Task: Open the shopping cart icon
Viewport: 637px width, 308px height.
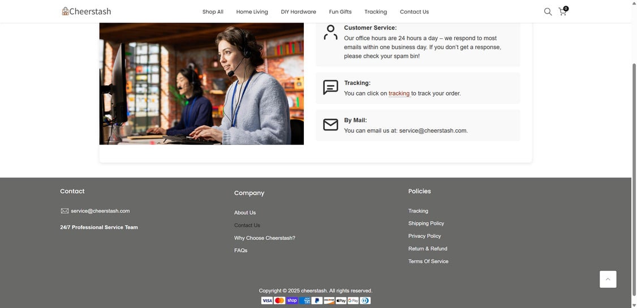Action: pos(563,11)
